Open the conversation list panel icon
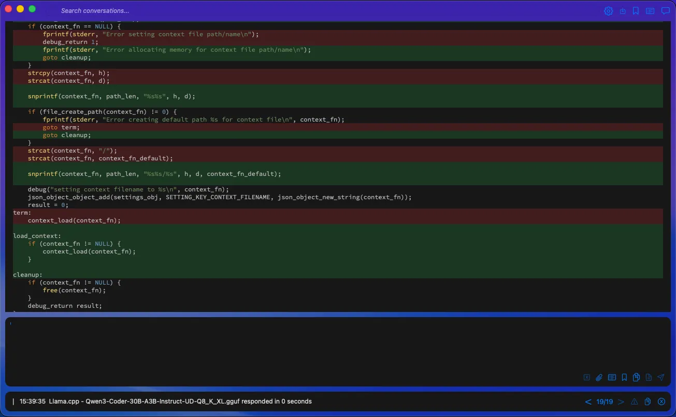Image resolution: width=676 pixels, height=417 pixels. [650, 11]
